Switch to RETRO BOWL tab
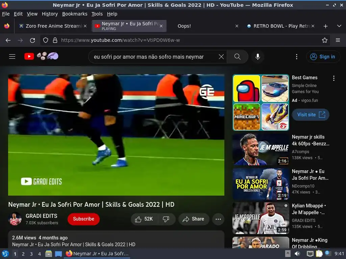 click(280, 26)
